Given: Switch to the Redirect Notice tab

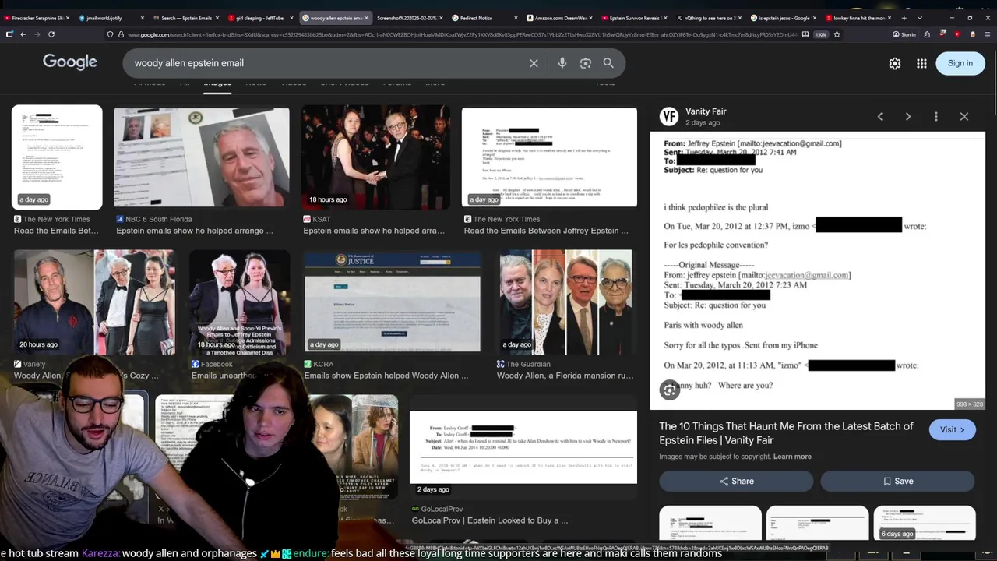Looking at the screenshot, I should (483, 17).
